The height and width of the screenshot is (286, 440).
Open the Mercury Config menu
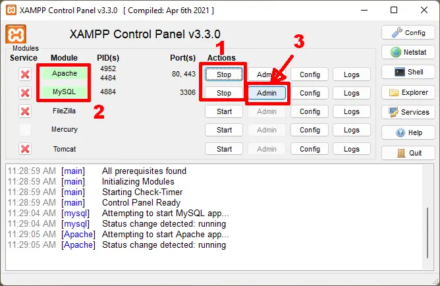pos(310,130)
